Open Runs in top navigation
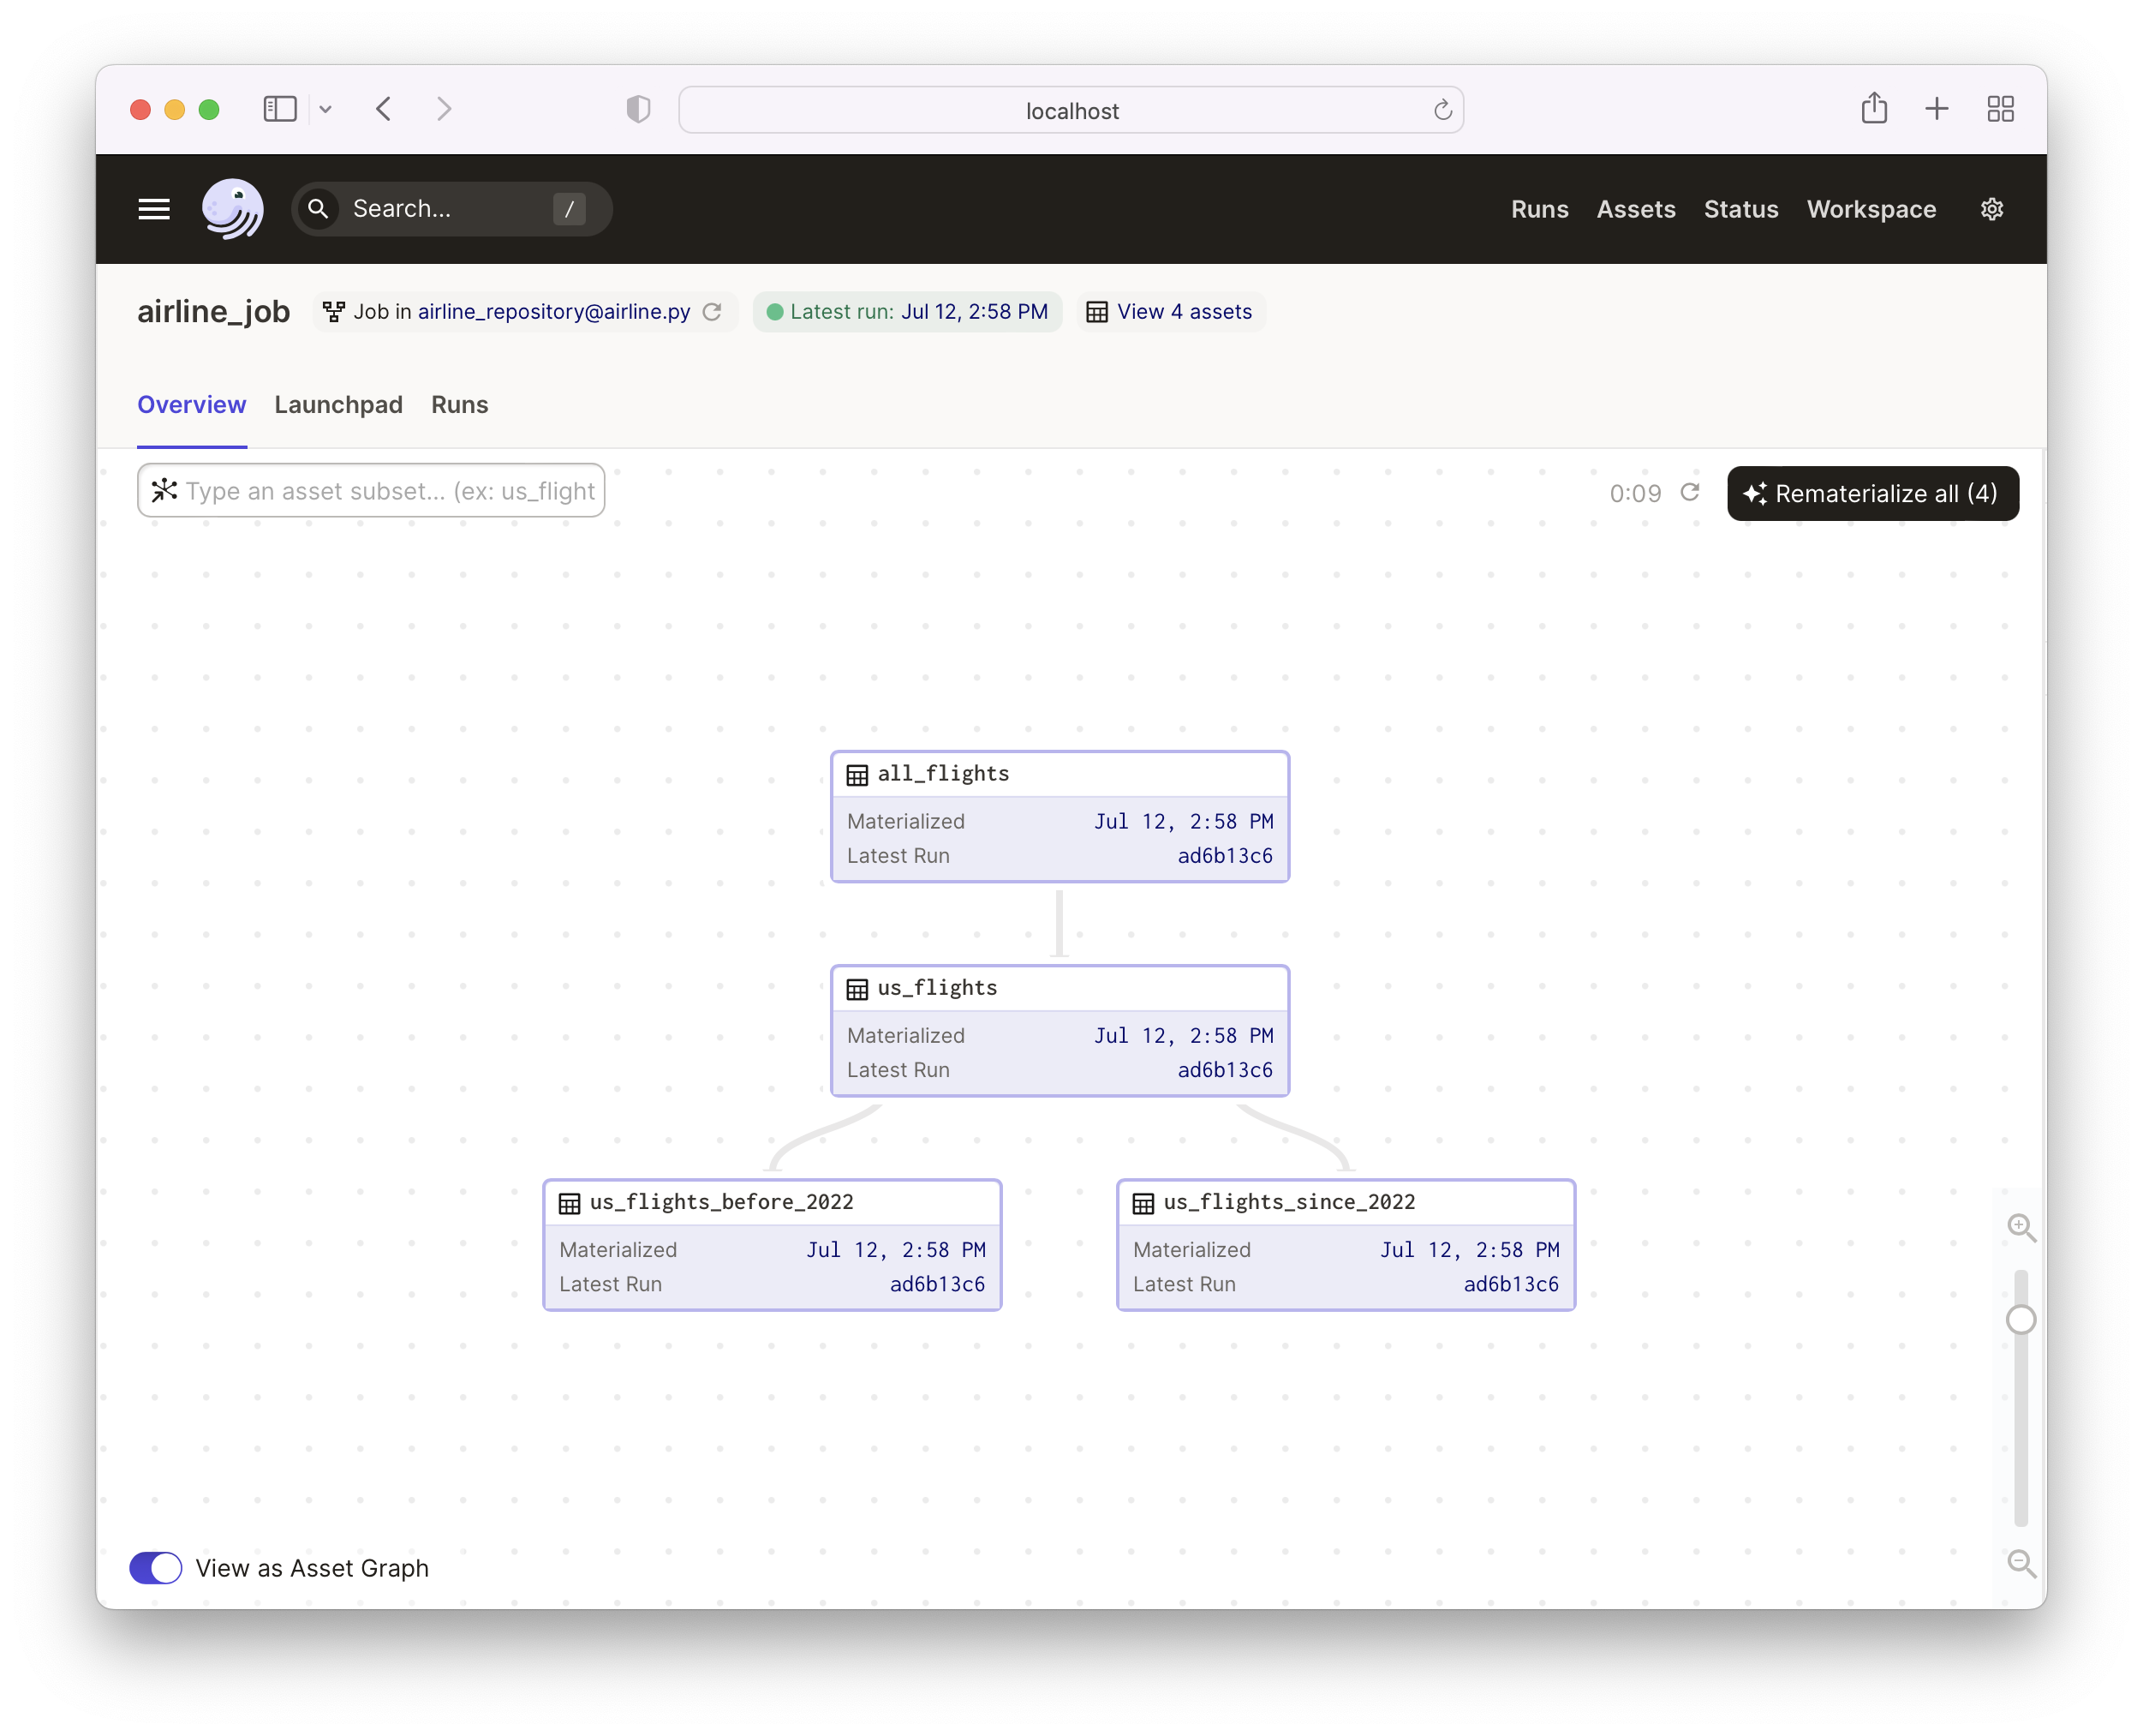 (1539, 209)
